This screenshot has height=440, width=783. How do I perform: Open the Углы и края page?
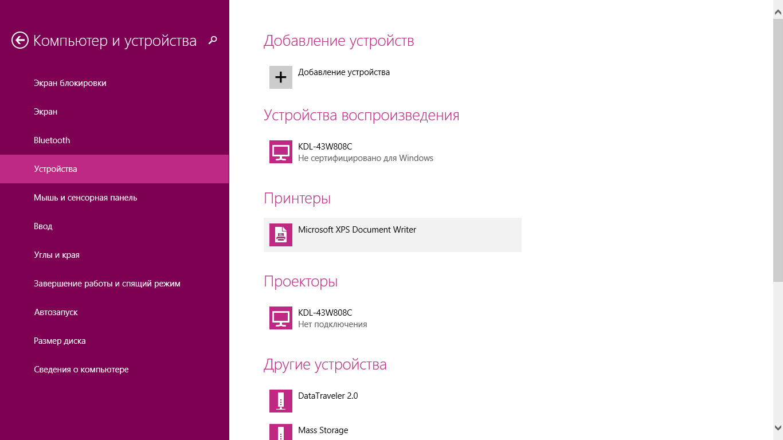point(56,254)
